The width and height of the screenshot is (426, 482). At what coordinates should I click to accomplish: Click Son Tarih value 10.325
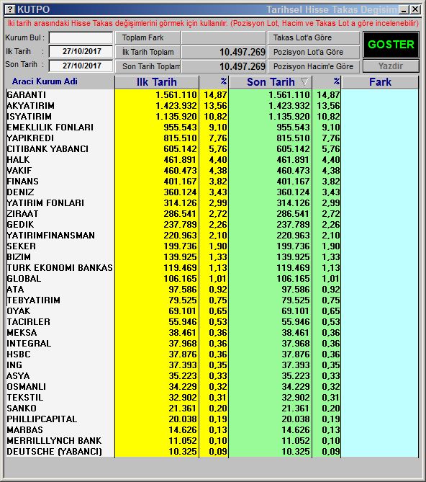[296, 452]
